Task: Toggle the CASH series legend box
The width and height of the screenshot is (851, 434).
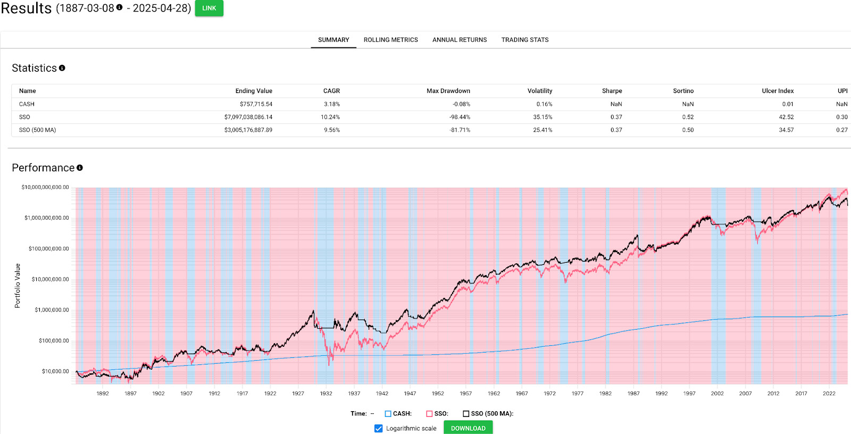Action: coord(388,414)
